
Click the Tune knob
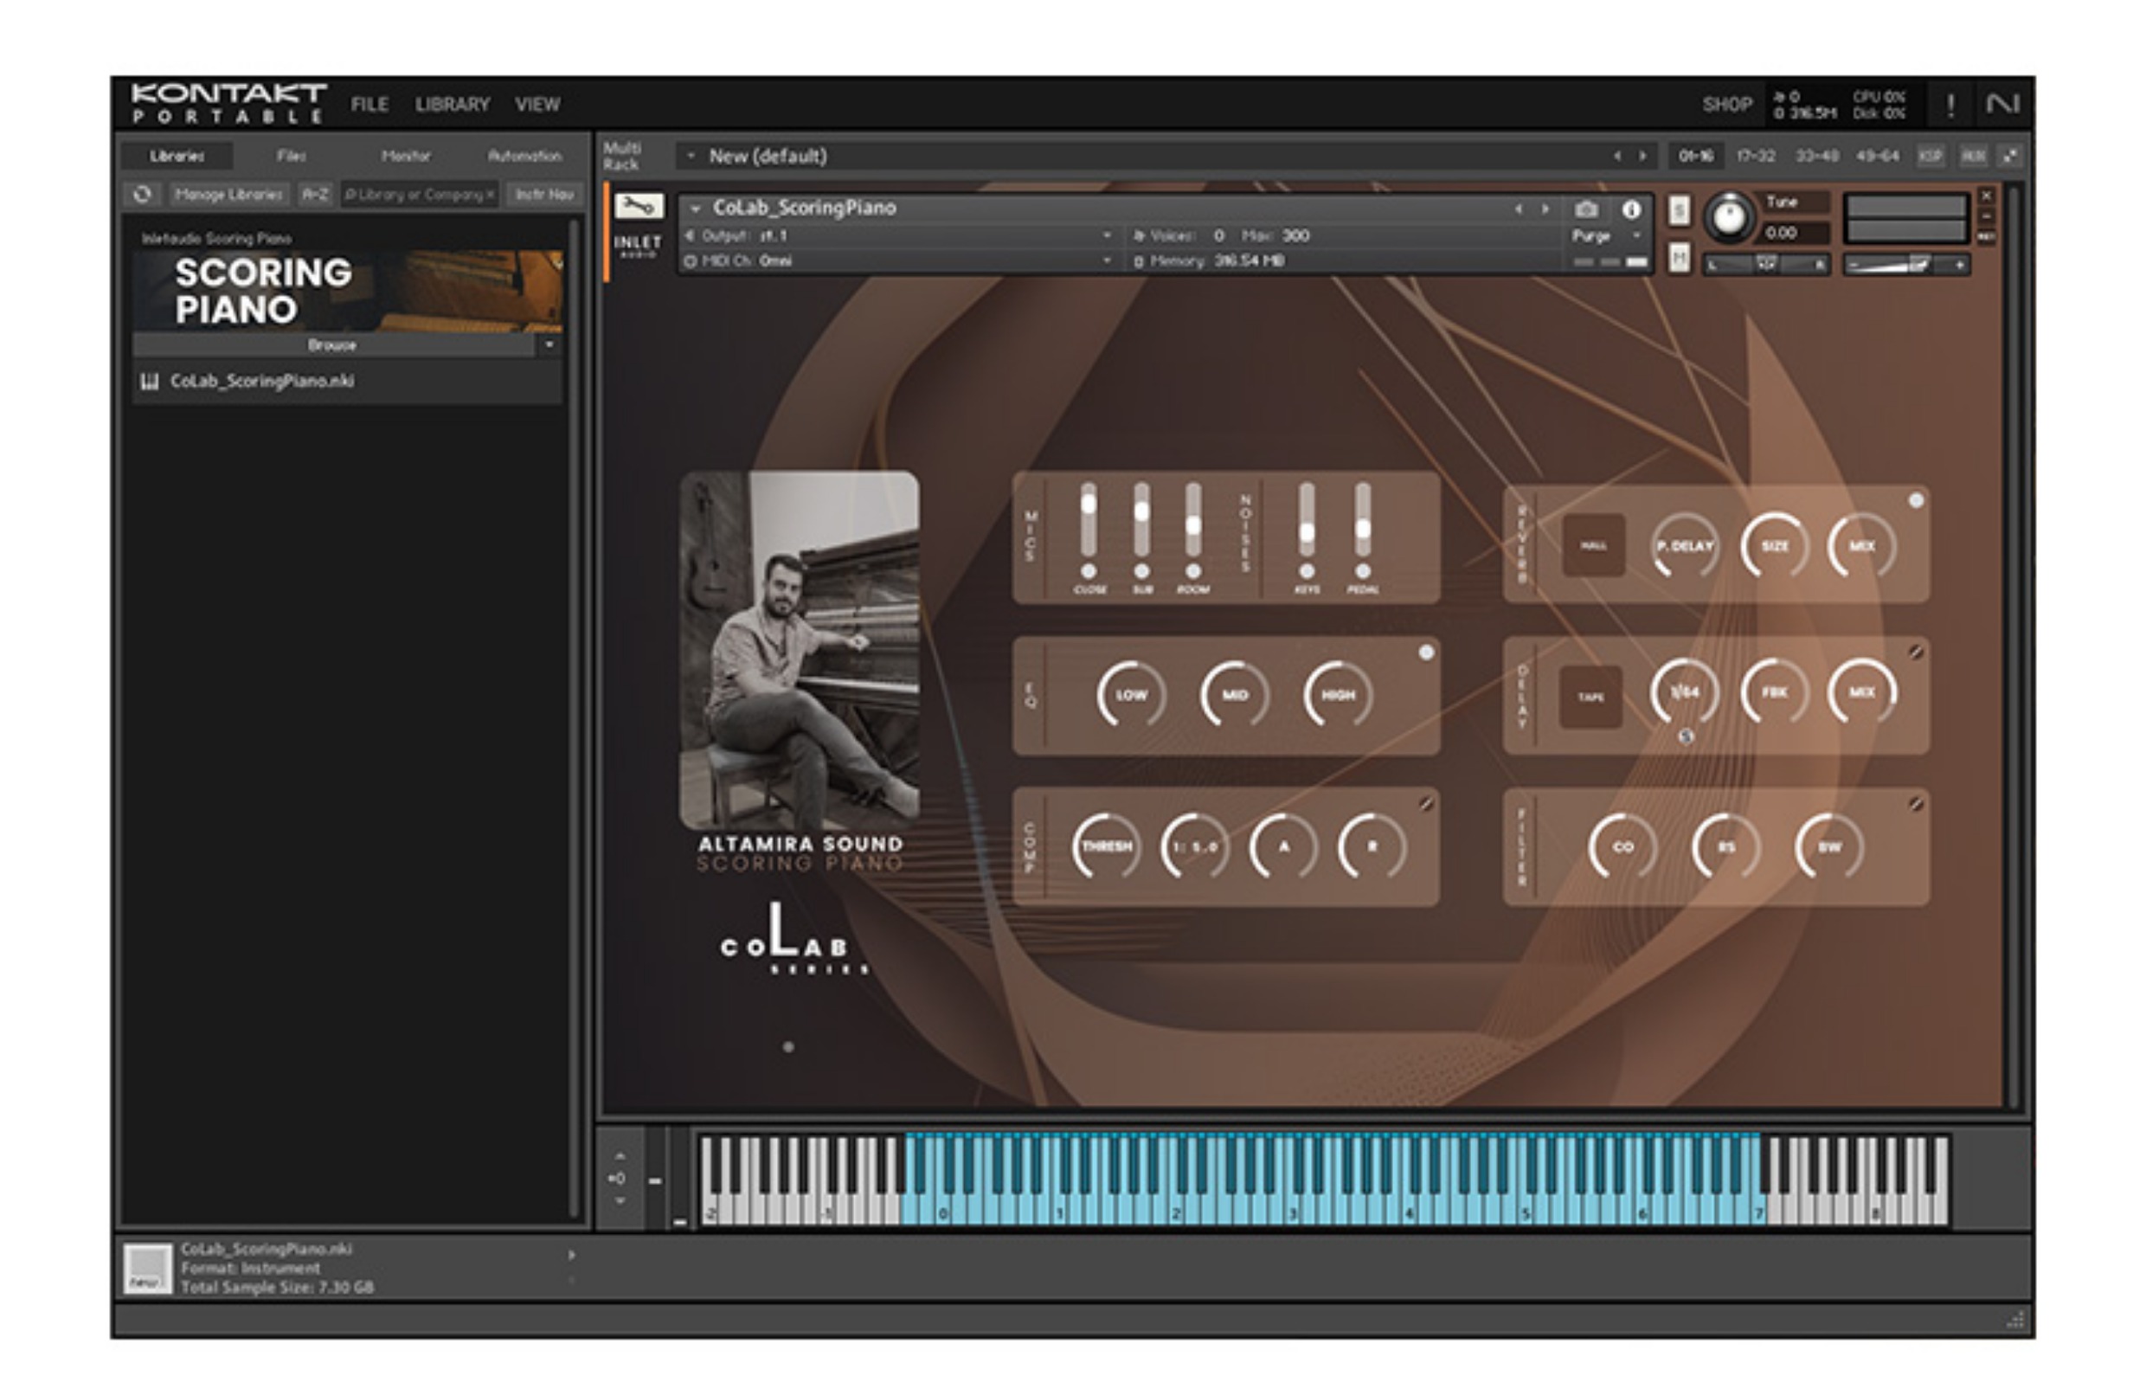coord(1729,217)
